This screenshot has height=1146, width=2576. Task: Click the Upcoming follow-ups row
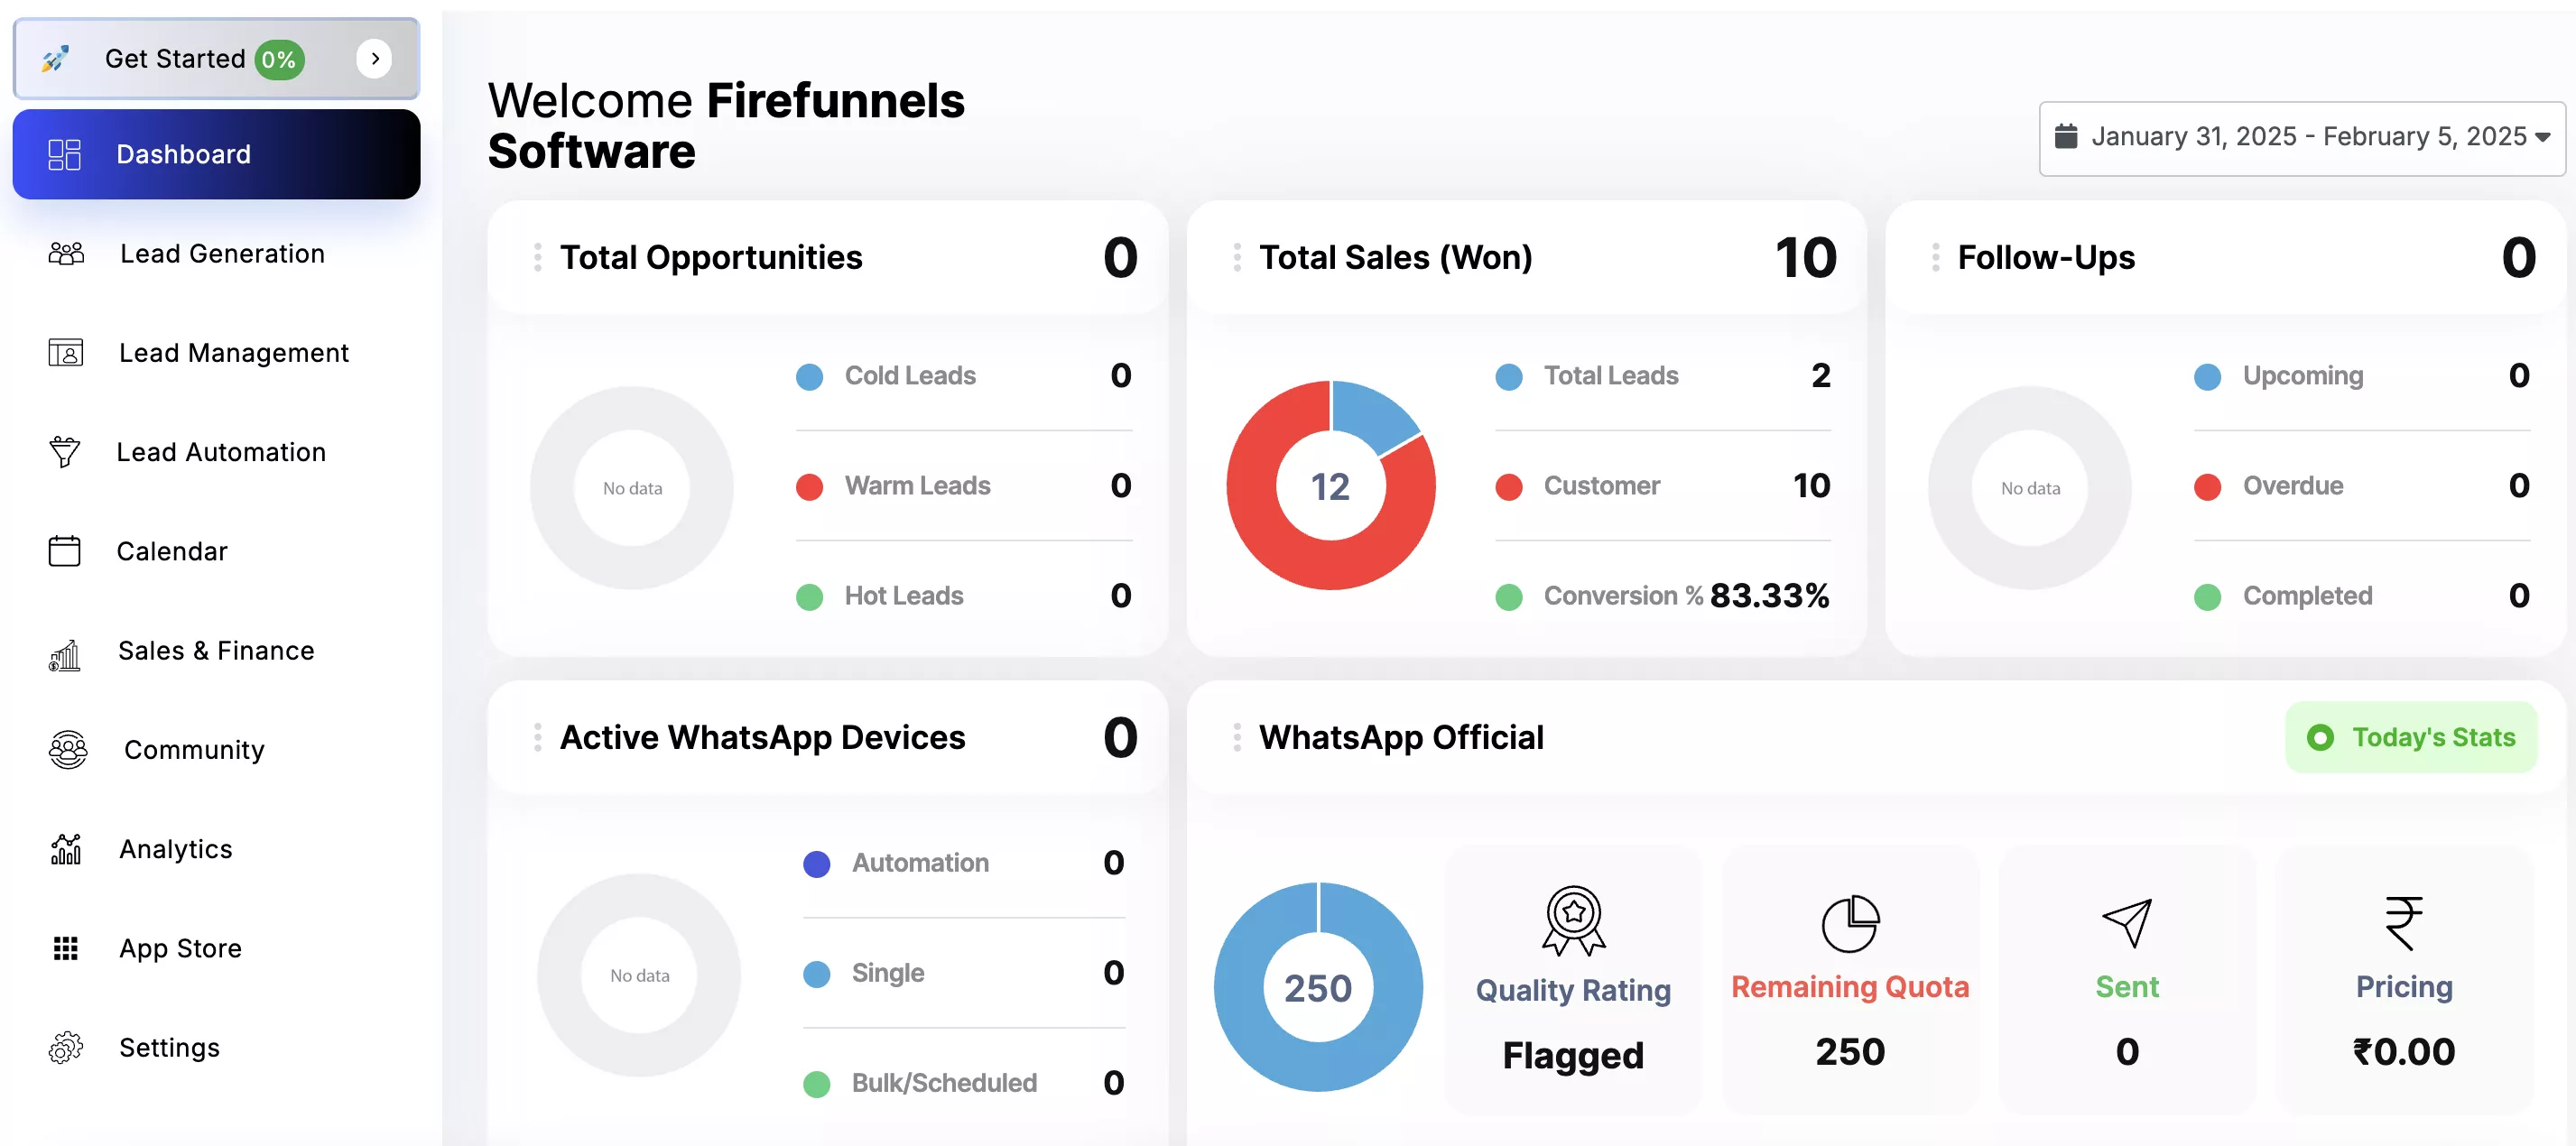(2362, 376)
